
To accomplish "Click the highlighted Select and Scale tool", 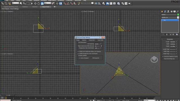I will pyautogui.click(x=42, y=3).
